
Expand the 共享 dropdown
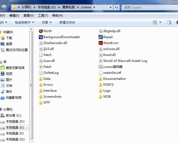(51, 22)
